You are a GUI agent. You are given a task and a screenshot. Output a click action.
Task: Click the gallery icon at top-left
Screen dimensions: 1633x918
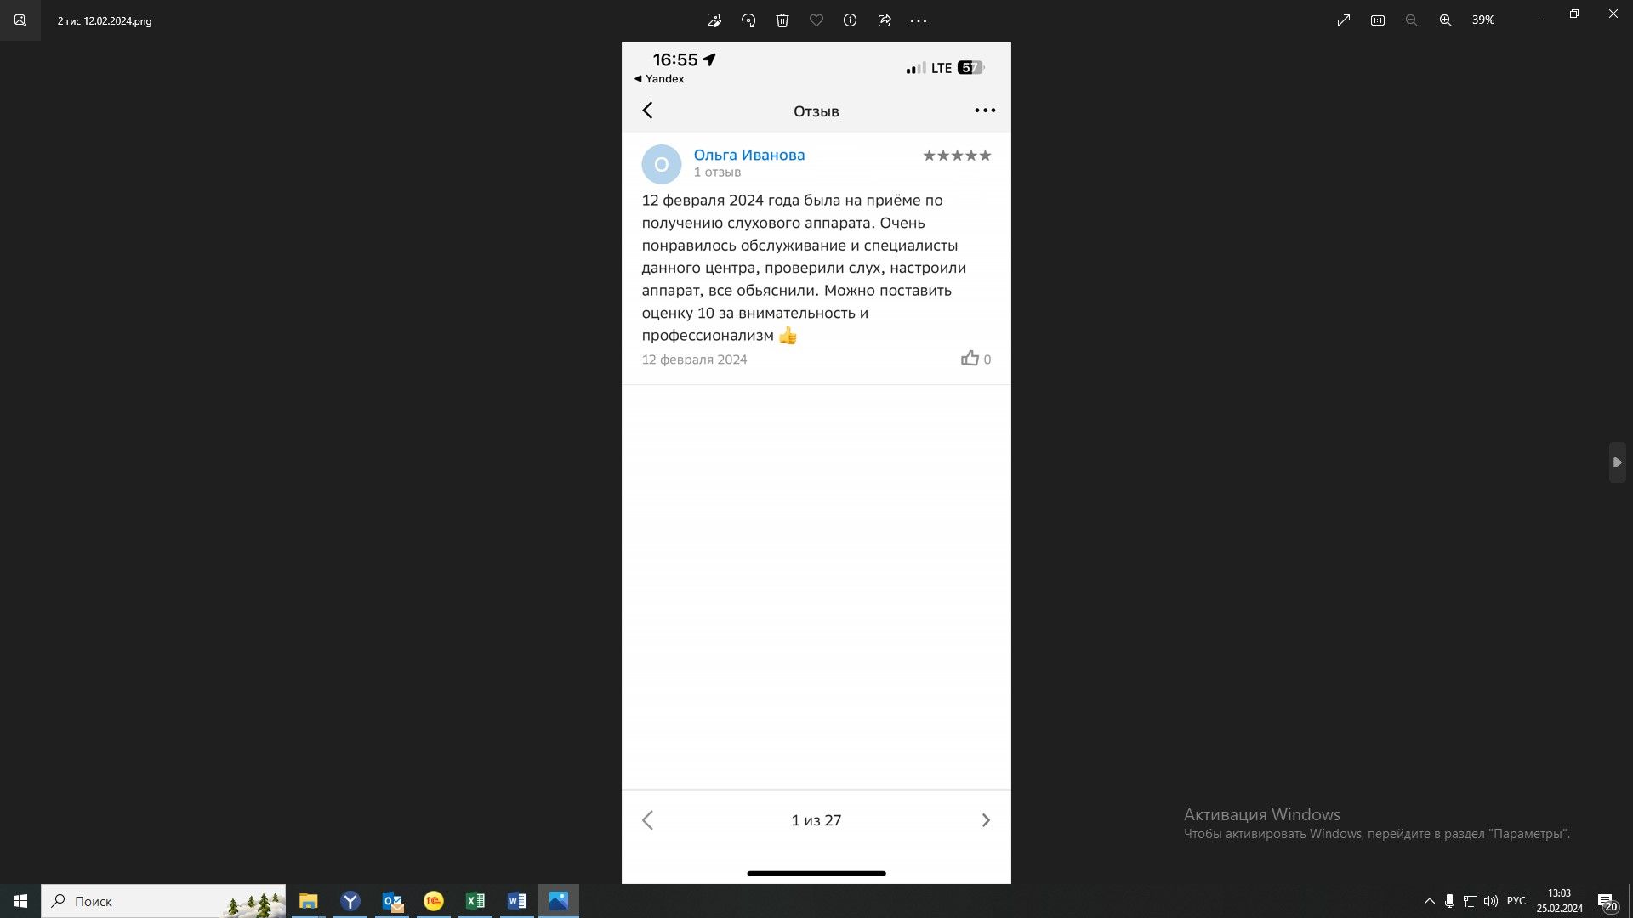(x=20, y=20)
